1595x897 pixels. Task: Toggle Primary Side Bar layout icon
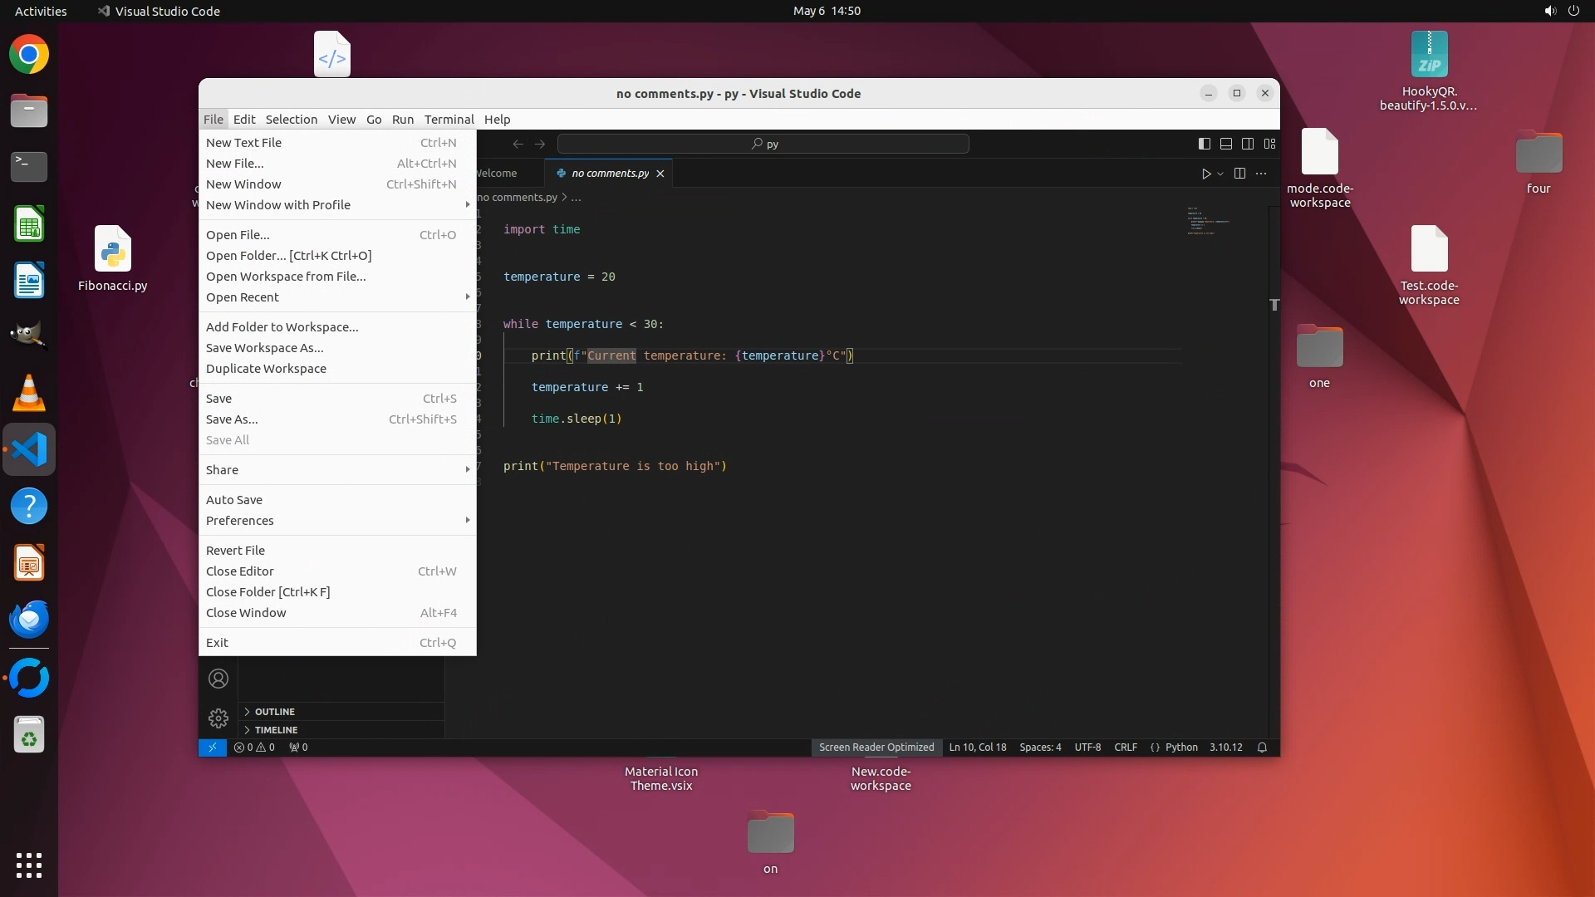tap(1204, 144)
